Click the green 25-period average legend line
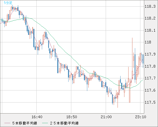The image size is (158, 127). (45, 123)
